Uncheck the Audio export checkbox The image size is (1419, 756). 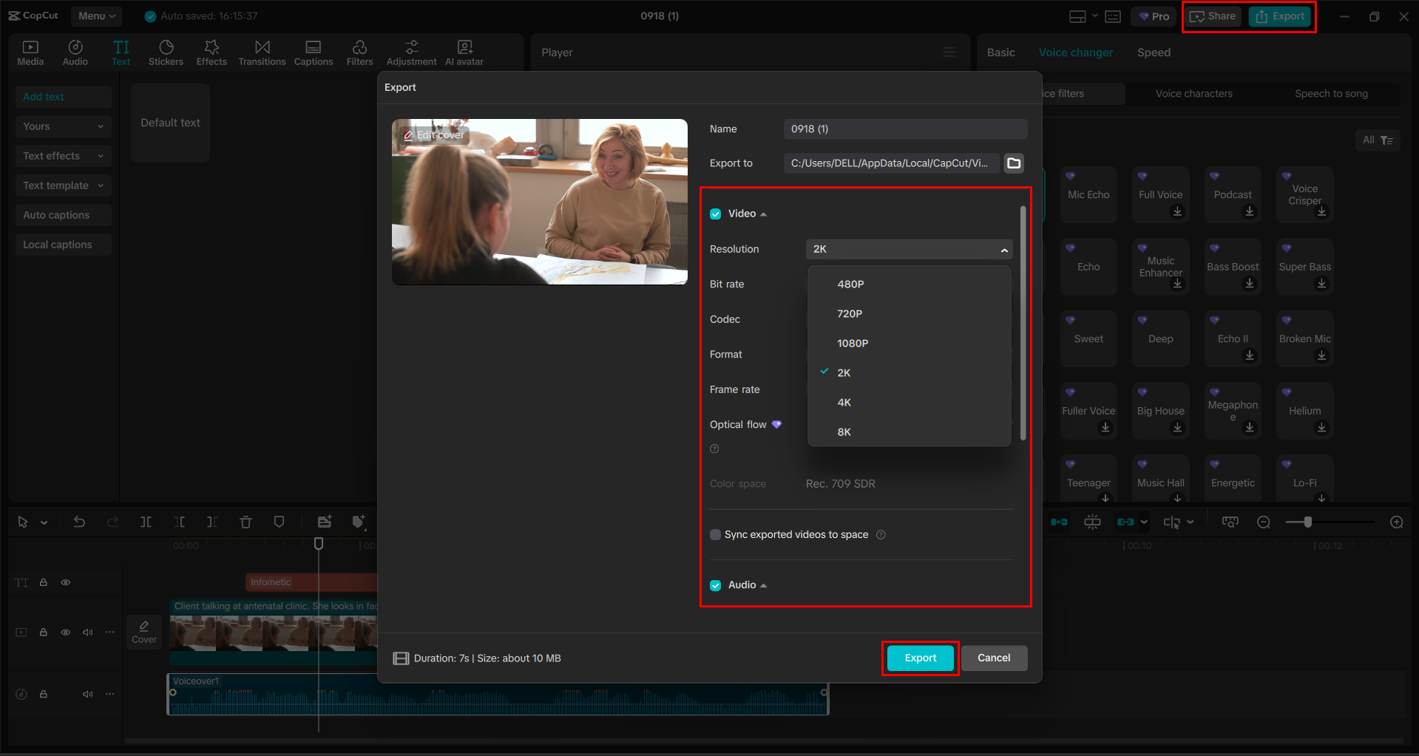[x=715, y=585]
